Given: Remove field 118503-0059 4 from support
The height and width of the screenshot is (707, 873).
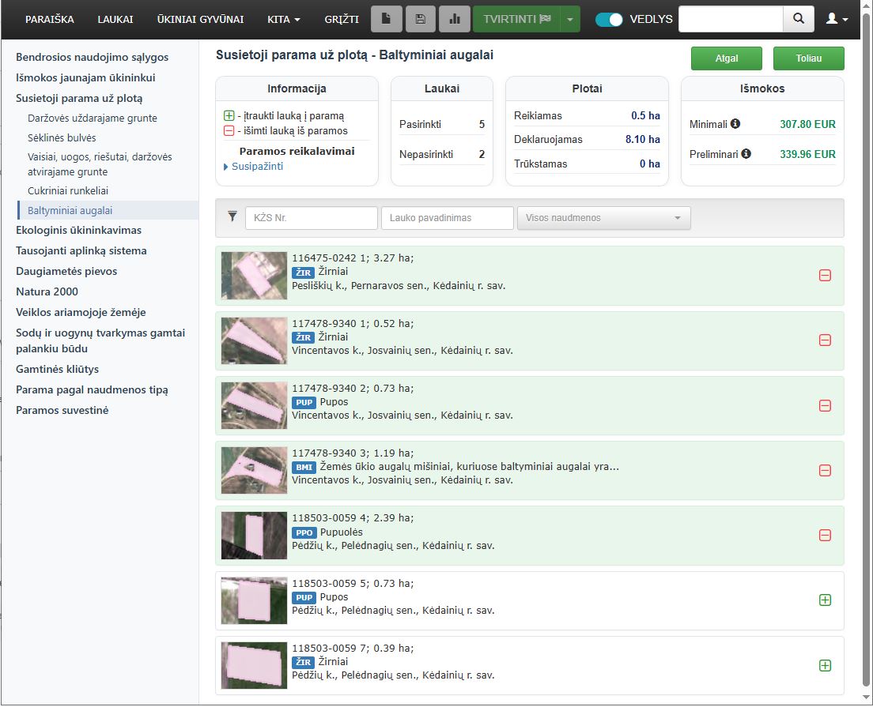Looking at the screenshot, I should tap(825, 535).
